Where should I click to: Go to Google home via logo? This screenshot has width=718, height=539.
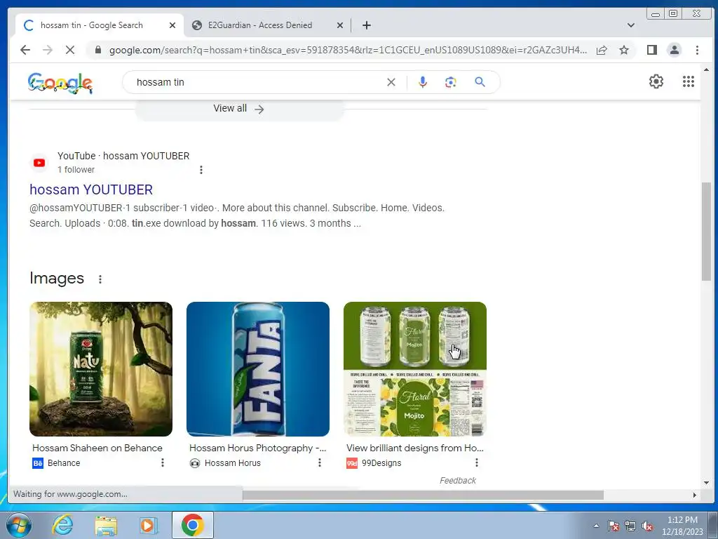tap(60, 83)
